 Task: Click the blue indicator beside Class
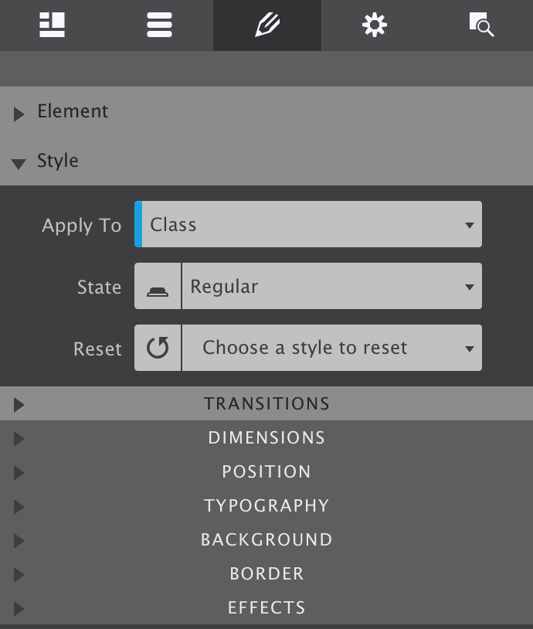coord(138,225)
